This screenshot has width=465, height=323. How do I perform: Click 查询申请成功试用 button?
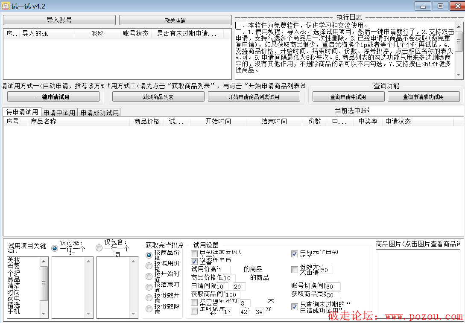[423, 97]
